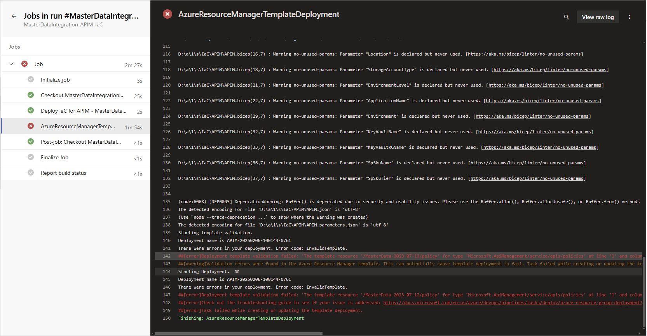
Task: Click the '(Use node --trace-deprecation' log line
Action: point(273,217)
